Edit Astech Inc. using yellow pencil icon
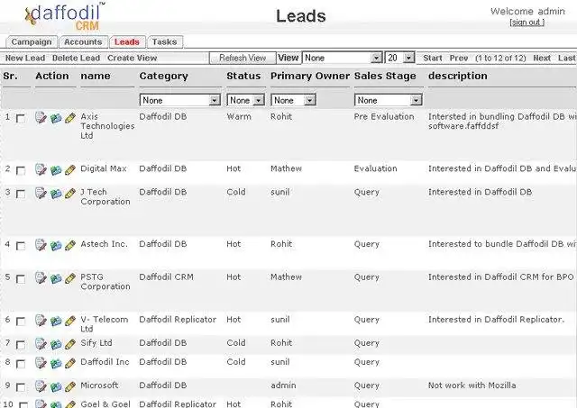Viewport: 577px width, 408px height. [x=70, y=245]
